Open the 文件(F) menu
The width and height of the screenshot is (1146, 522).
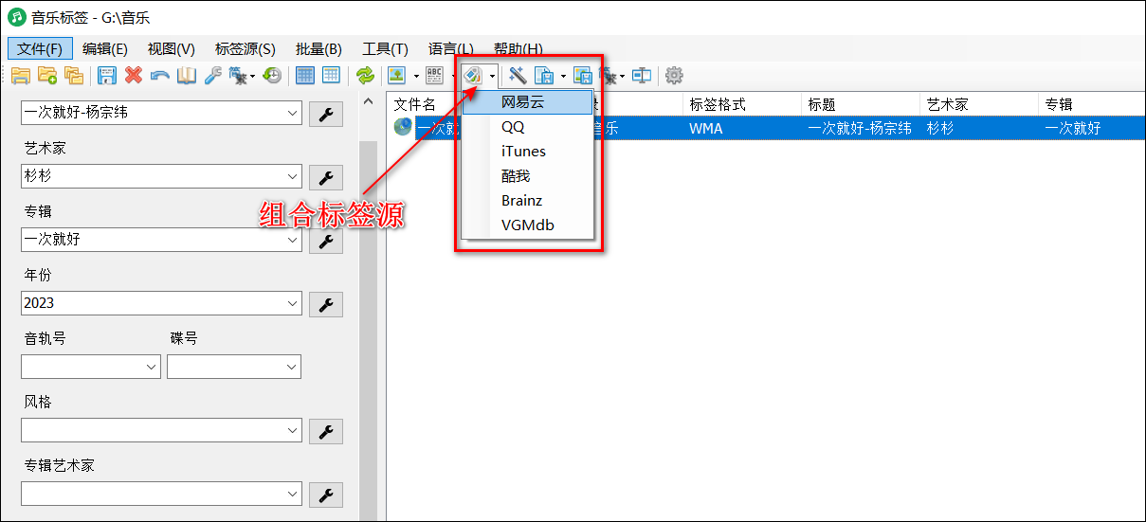39,49
